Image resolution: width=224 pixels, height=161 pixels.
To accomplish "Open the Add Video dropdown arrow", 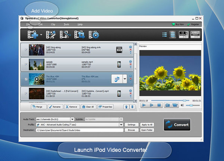I will click(41, 35).
